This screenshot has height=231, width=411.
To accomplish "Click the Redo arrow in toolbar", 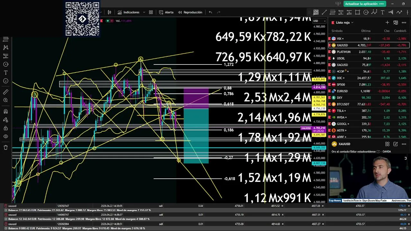I will click(219, 12).
